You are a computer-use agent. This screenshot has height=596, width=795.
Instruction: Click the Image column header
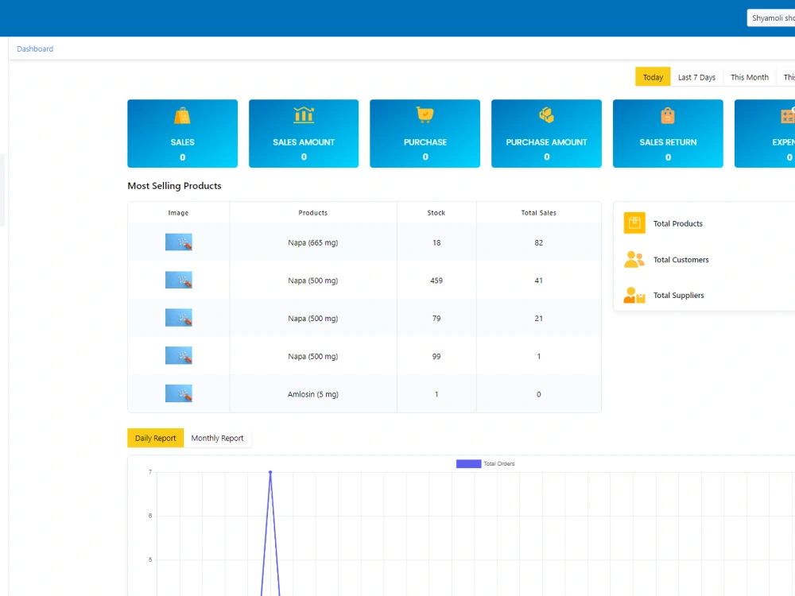click(178, 213)
